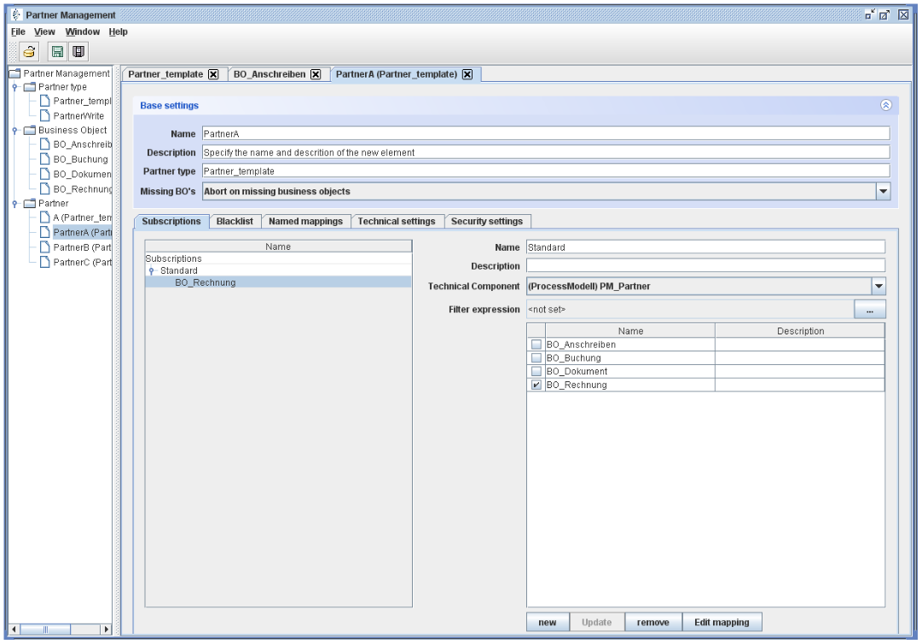Click the Partner type input field
The height and width of the screenshot is (644, 922).
546,171
